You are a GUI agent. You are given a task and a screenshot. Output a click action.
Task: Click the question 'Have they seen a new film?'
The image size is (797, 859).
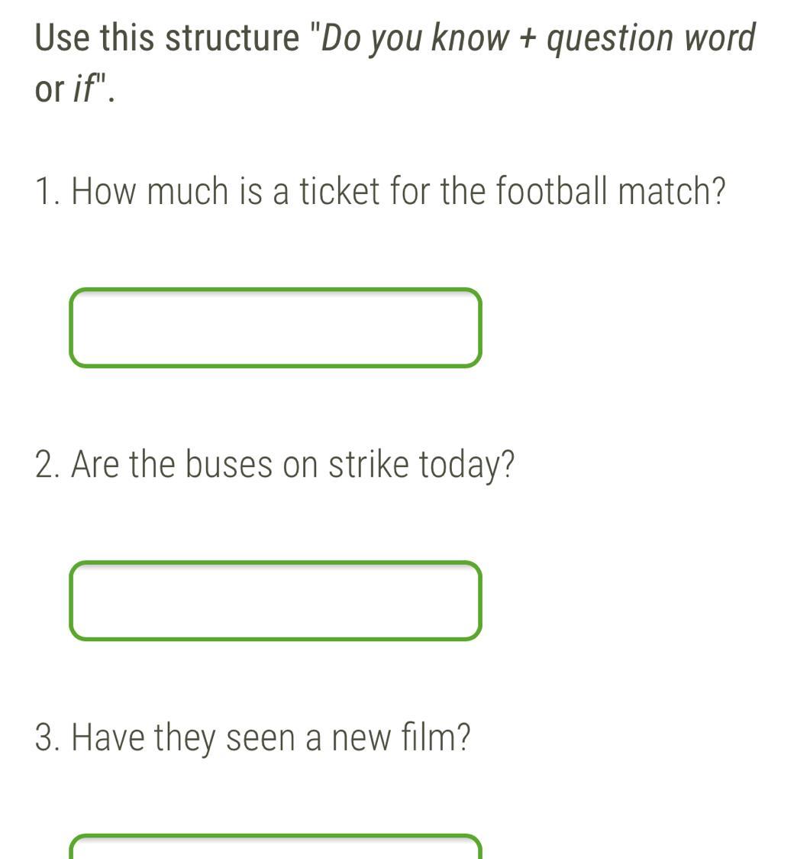(x=271, y=737)
